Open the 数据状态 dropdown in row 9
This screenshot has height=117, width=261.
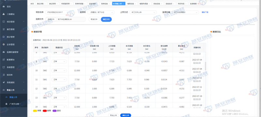point(59,61)
